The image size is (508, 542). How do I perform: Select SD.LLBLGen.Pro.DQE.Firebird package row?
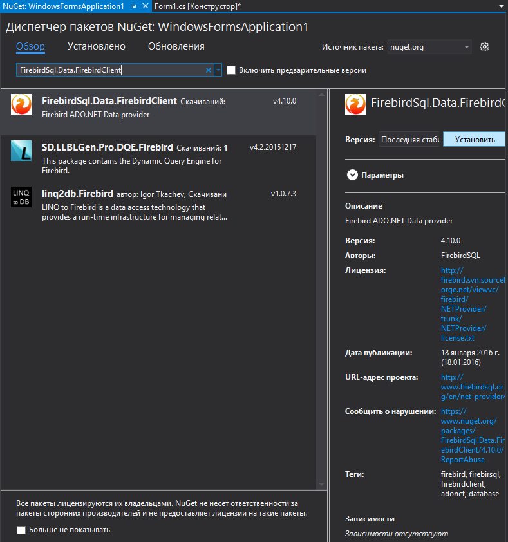[x=158, y=158]
